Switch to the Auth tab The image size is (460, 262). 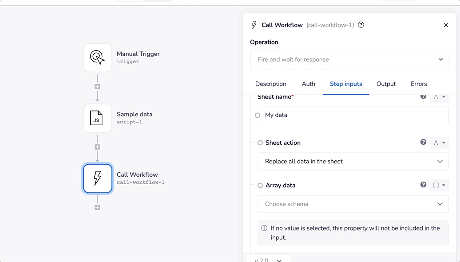(309, 84)
